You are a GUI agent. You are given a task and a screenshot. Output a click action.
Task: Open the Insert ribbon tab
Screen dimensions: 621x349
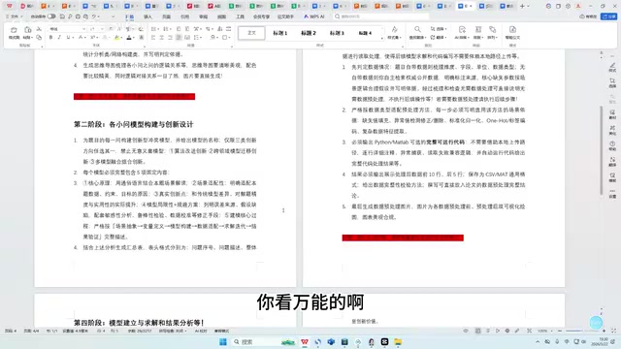[147, 16]
